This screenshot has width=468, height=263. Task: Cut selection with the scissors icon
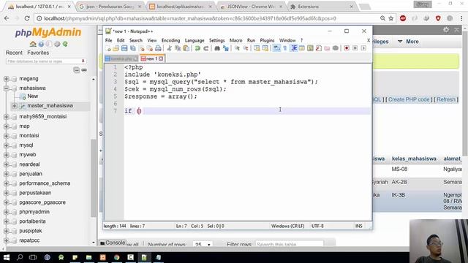coord(169,48)
